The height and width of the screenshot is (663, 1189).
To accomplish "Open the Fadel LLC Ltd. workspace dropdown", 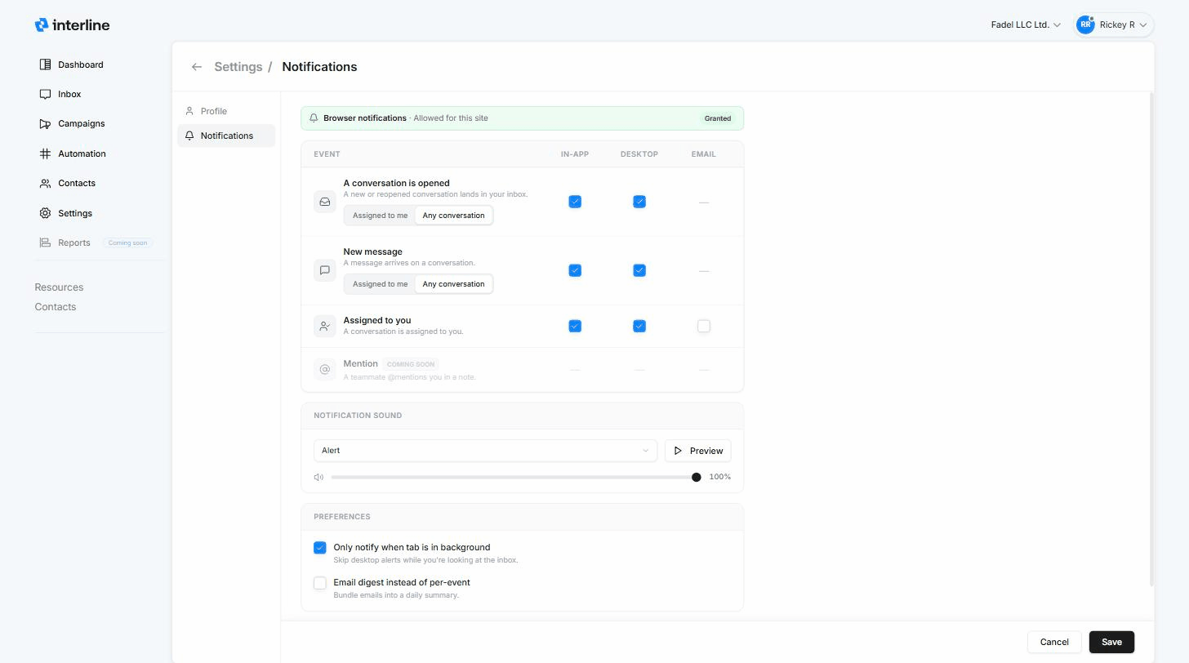I will (x=1026, y=24).
